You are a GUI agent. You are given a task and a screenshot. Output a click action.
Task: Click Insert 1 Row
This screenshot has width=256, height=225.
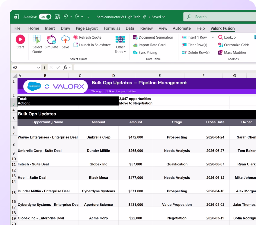[194, 37]
